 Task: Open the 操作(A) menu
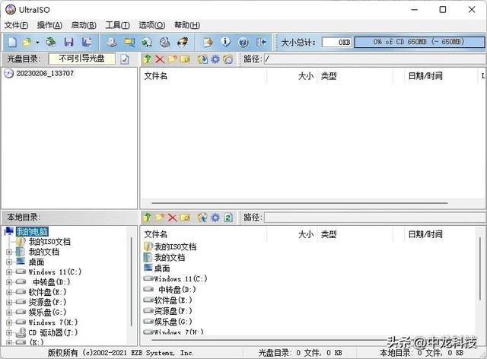(49, 25)
